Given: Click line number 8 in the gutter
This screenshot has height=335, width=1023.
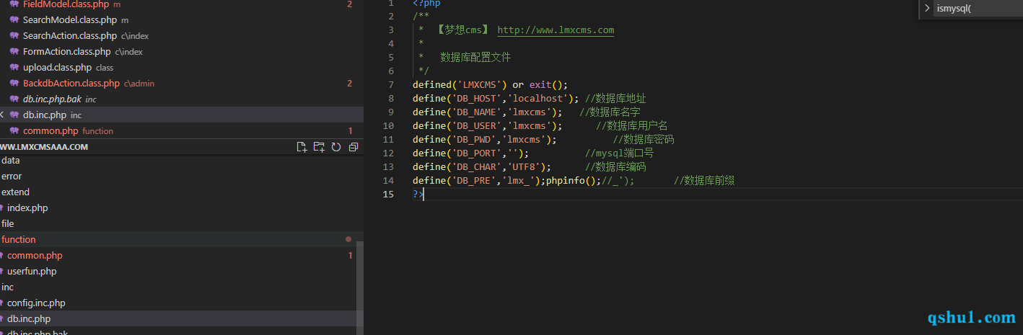Looking at the screenshot, I should click(392, 99).
